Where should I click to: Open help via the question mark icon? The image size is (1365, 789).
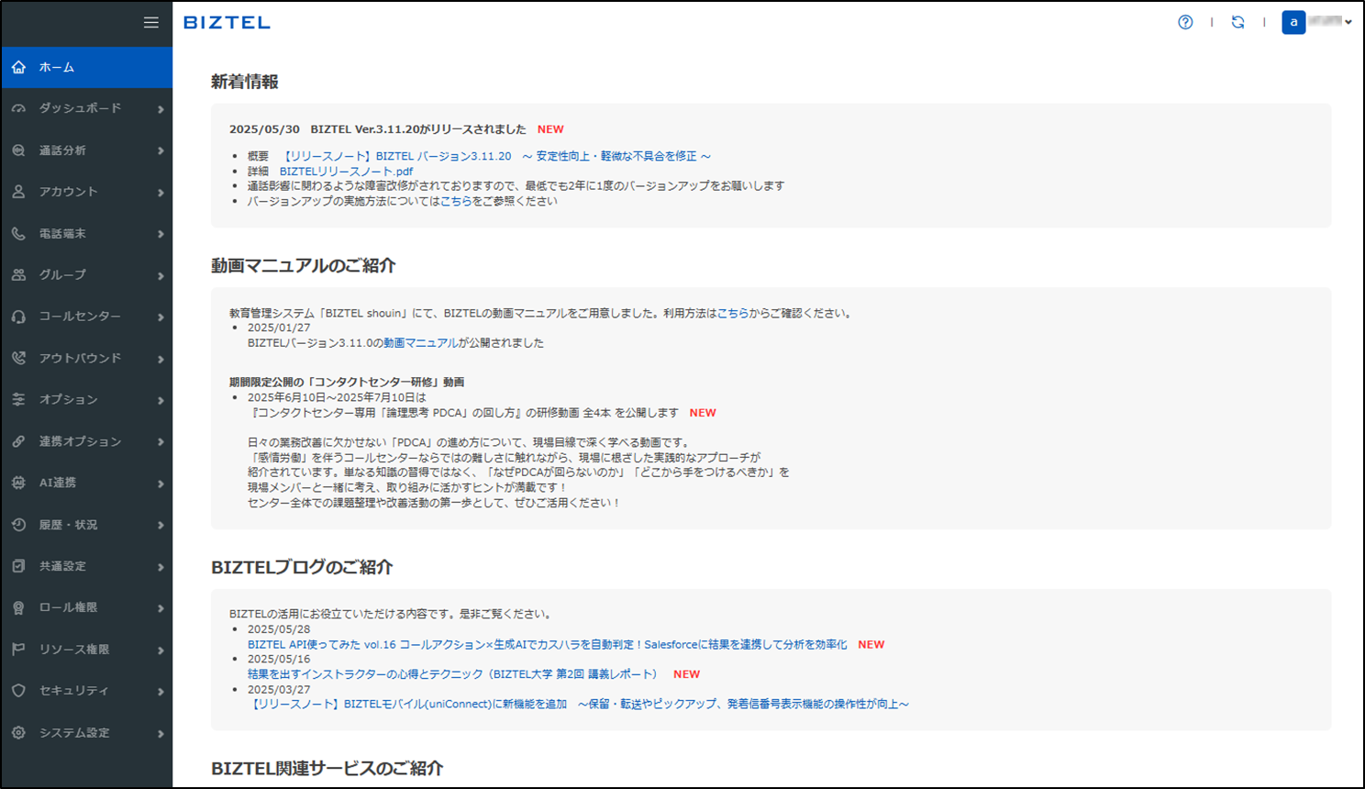tap(1185, 22)
